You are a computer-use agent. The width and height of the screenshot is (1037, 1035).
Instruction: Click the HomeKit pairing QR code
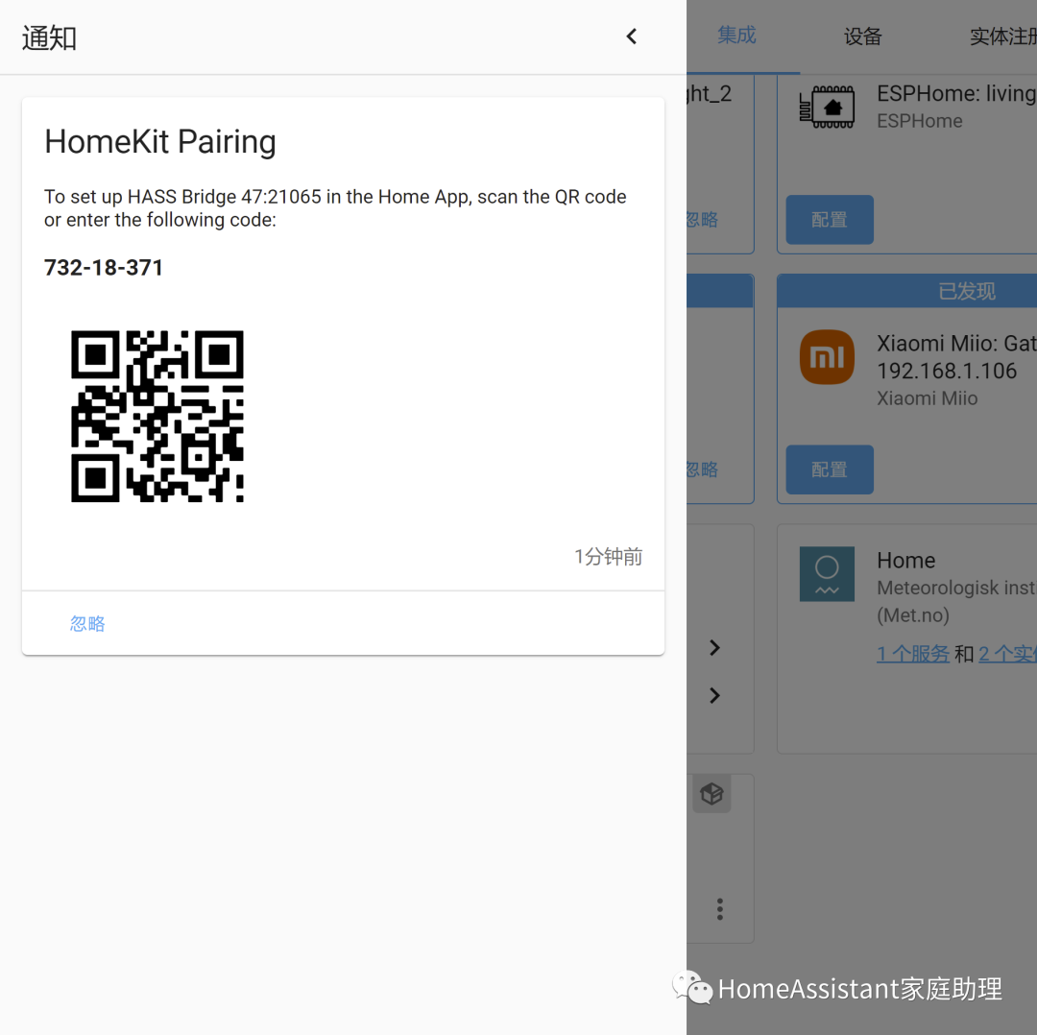pos(157,416)
